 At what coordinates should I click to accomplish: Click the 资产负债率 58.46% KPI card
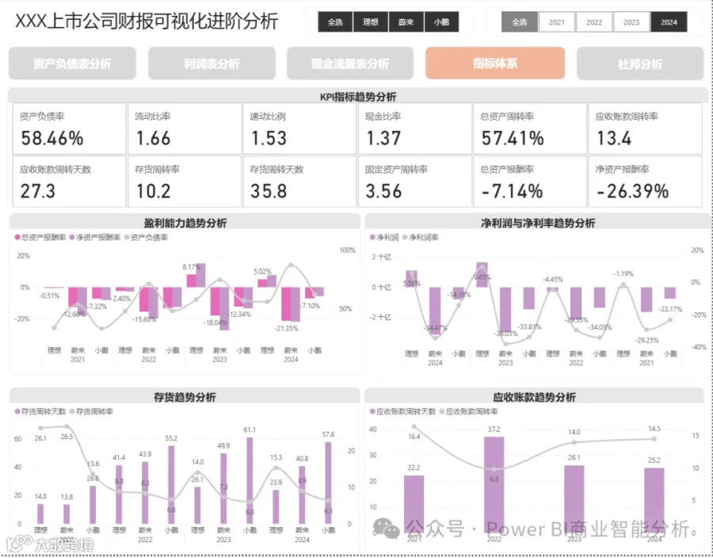tap(69, 128)
